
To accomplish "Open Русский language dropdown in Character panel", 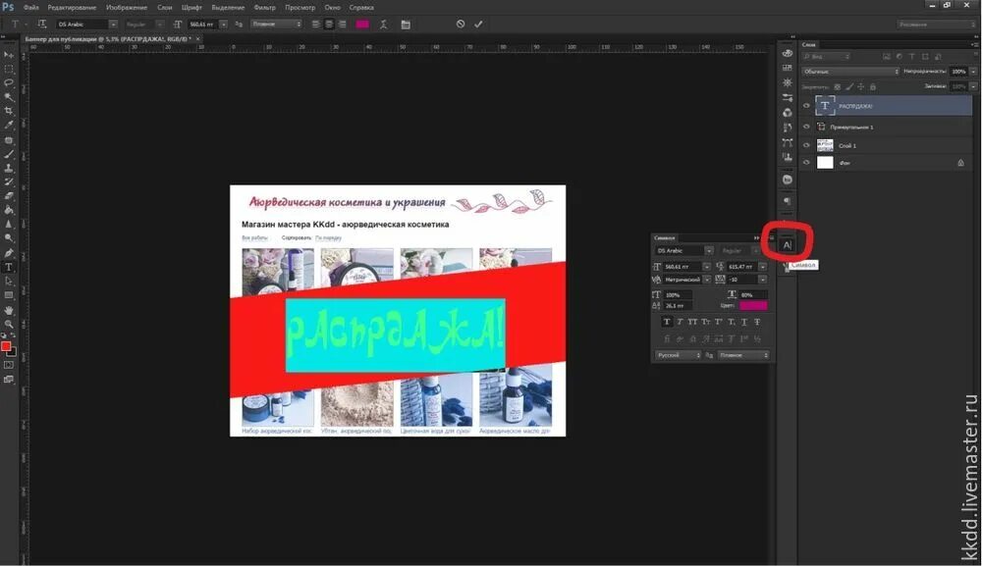I will click(679, 355).
